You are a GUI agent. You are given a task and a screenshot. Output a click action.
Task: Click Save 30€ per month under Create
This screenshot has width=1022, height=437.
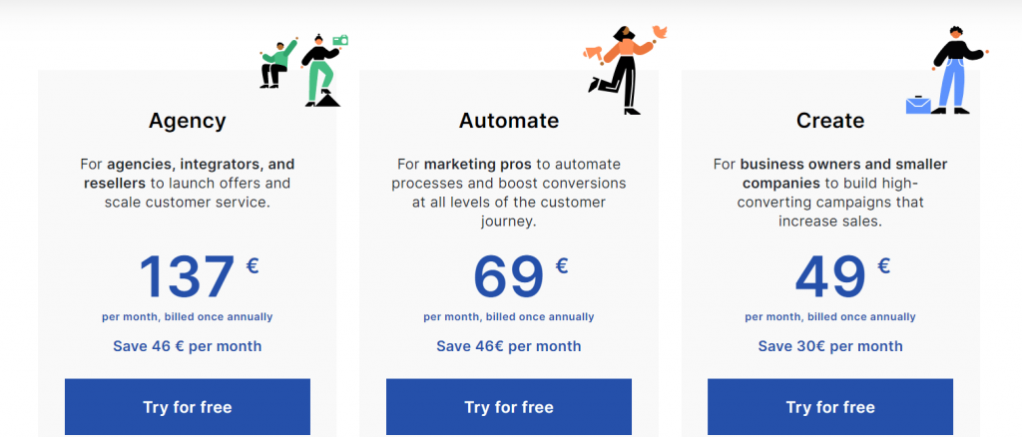(x=829, y=346)
